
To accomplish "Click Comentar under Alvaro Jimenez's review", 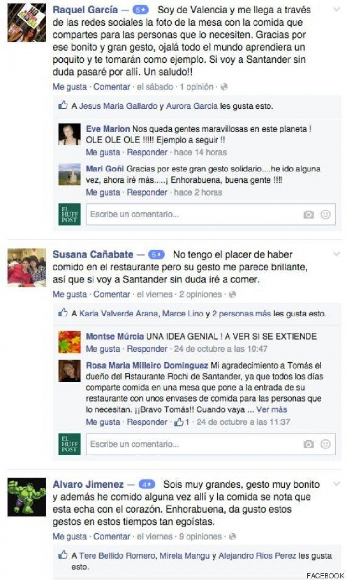I will pyautogui.click(x=112, y=536).
